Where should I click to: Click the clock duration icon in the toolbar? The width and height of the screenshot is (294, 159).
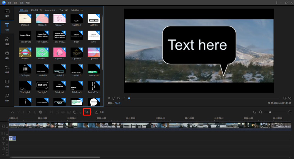click(x=75, y=112)
